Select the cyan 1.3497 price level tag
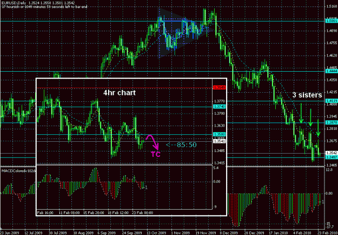338x235 pixels. (x=332, y=157)
